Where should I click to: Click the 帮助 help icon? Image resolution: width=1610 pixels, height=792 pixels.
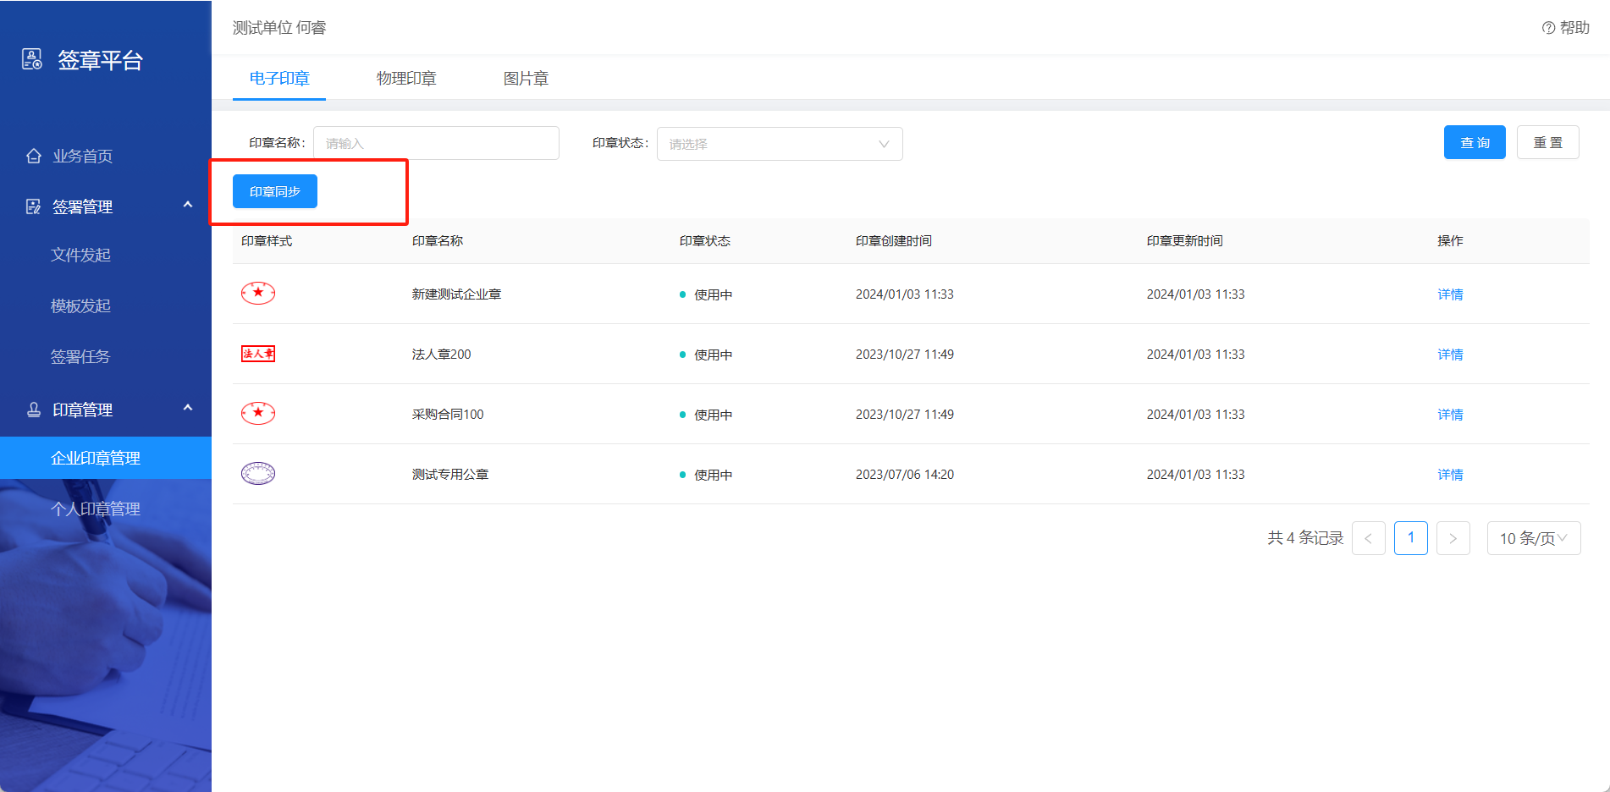pos(1548,28)
